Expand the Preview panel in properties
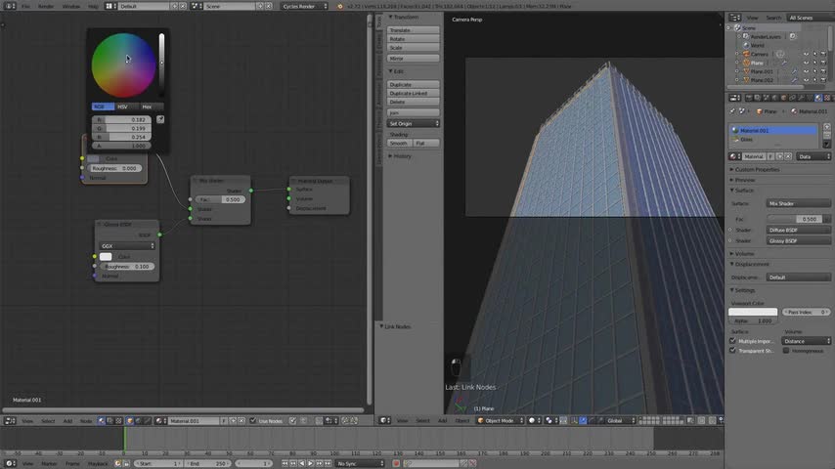835x469 pixels. [x=744, y=180]
